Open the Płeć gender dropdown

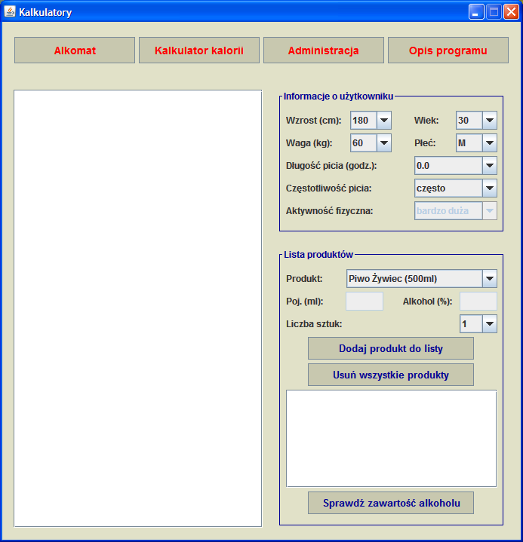(490, 142)
